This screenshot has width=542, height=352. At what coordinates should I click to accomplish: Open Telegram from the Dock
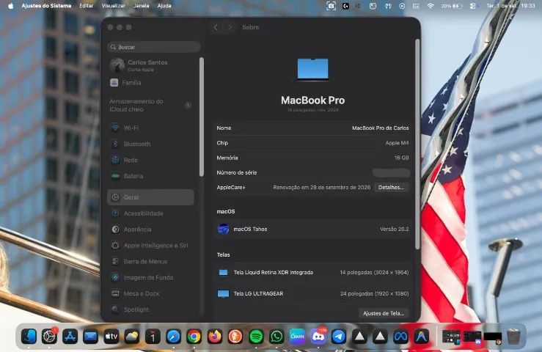pos(339,337)
